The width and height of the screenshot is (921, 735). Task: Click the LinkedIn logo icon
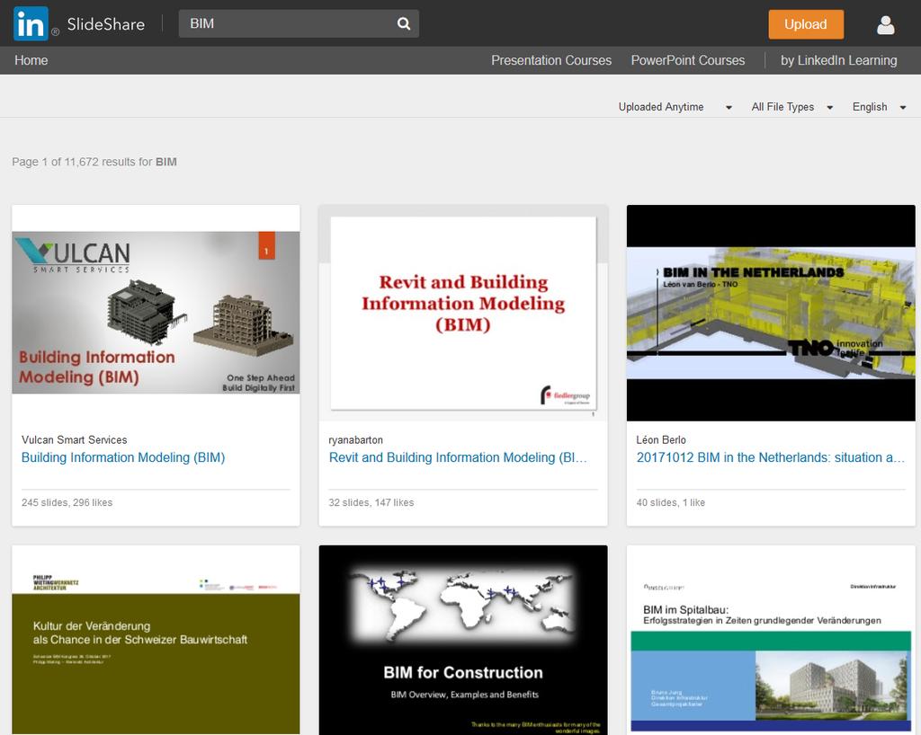[31, 23]
